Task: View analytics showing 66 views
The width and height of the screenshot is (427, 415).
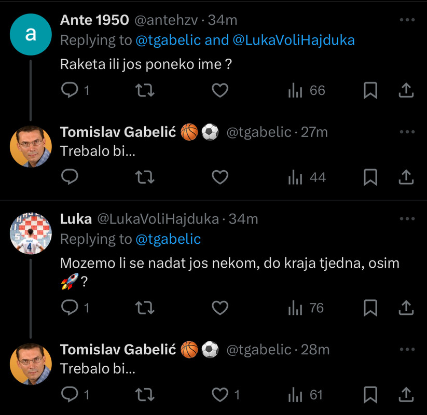Action: coord(306,91)
